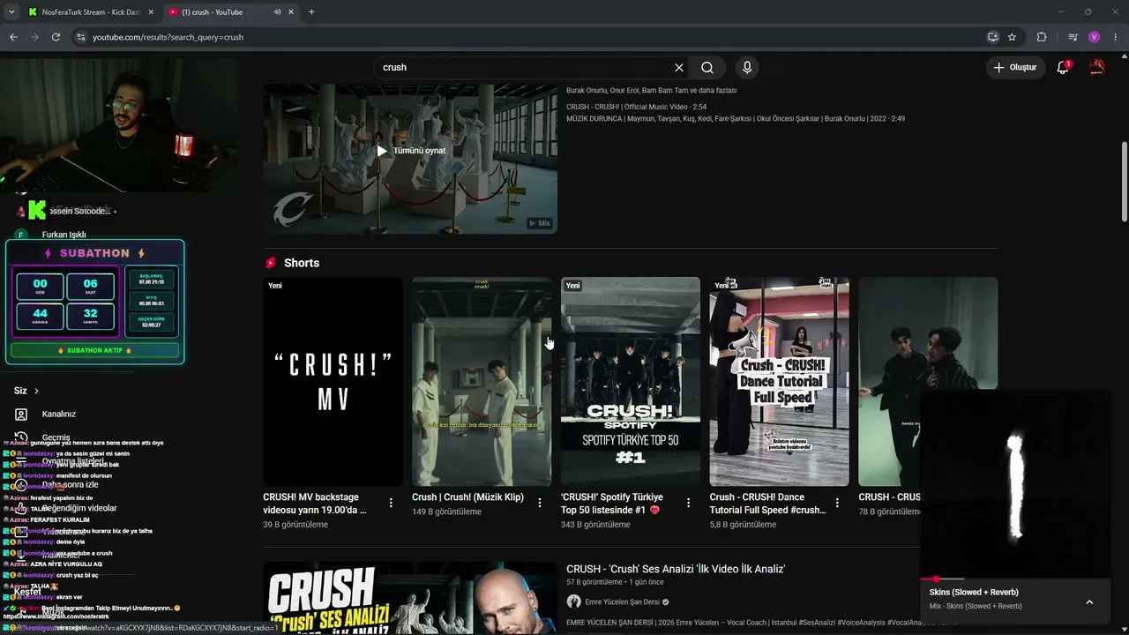This screenshot has height=635, width=1129.
Task: Focus the YouTube search field
Action: [x=527, y=67]
